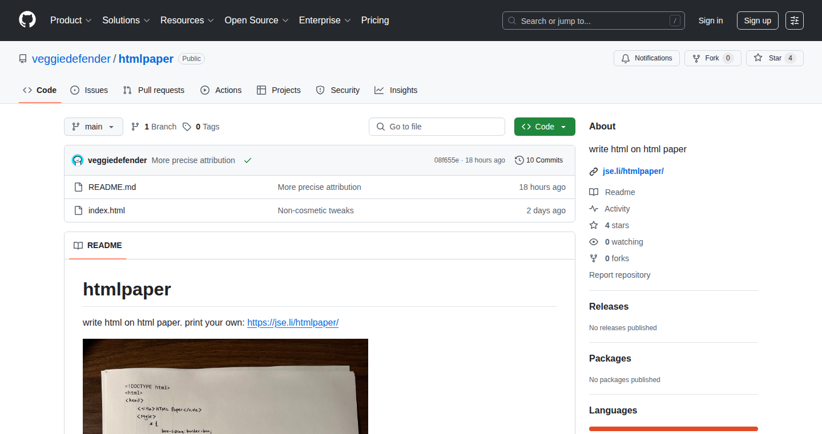Click the Sign in link
The height and width of the screenshot is (434, 822).
pos(711,21)
